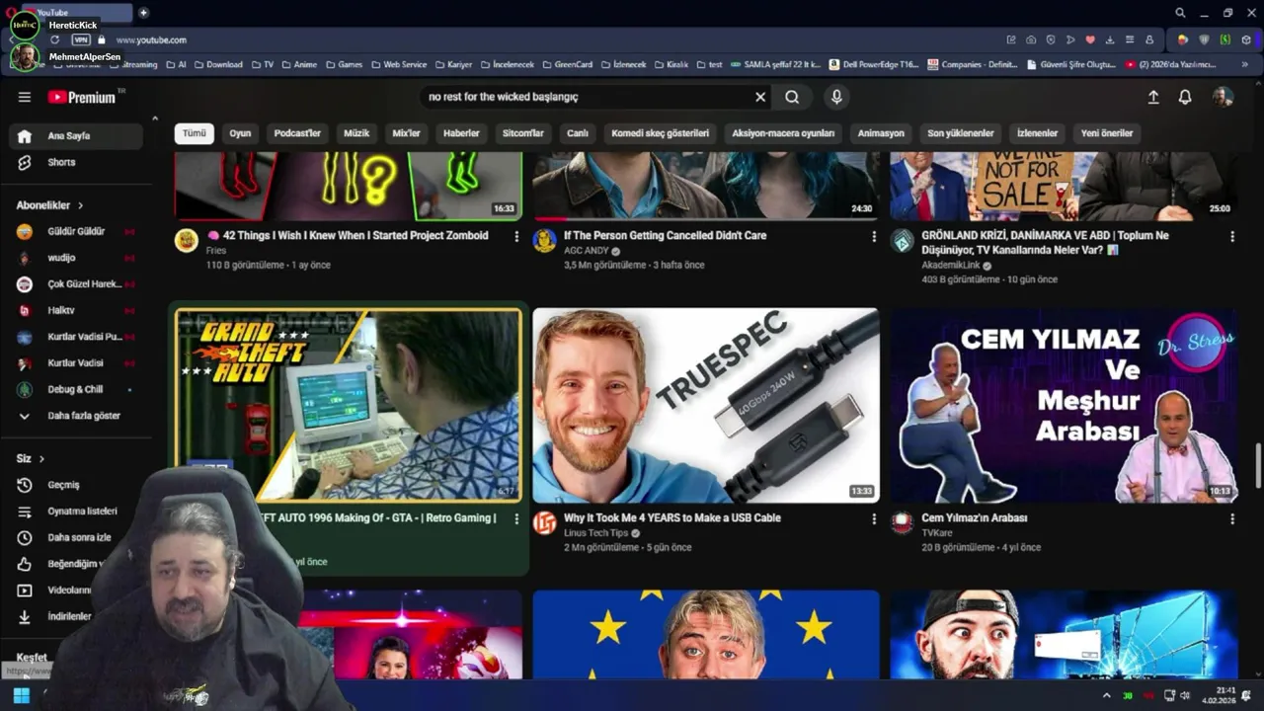Viewport: 1264px width, 711px height.
Task: Click the heart bookmark icon in address bar
Action: click(1090, 39)
